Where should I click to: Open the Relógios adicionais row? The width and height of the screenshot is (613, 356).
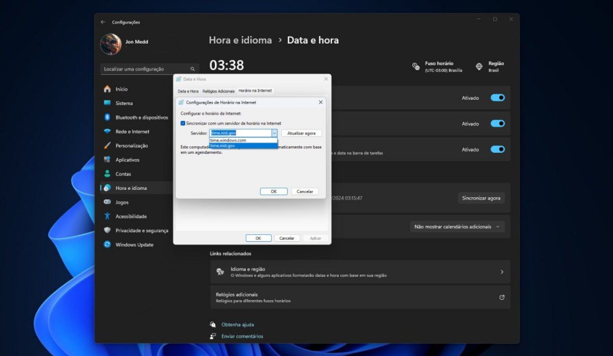pos(360,297)
